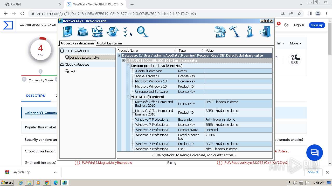Click Login under Cloud databases
Screen dimensions: 332x186
(x=73, y=71)
